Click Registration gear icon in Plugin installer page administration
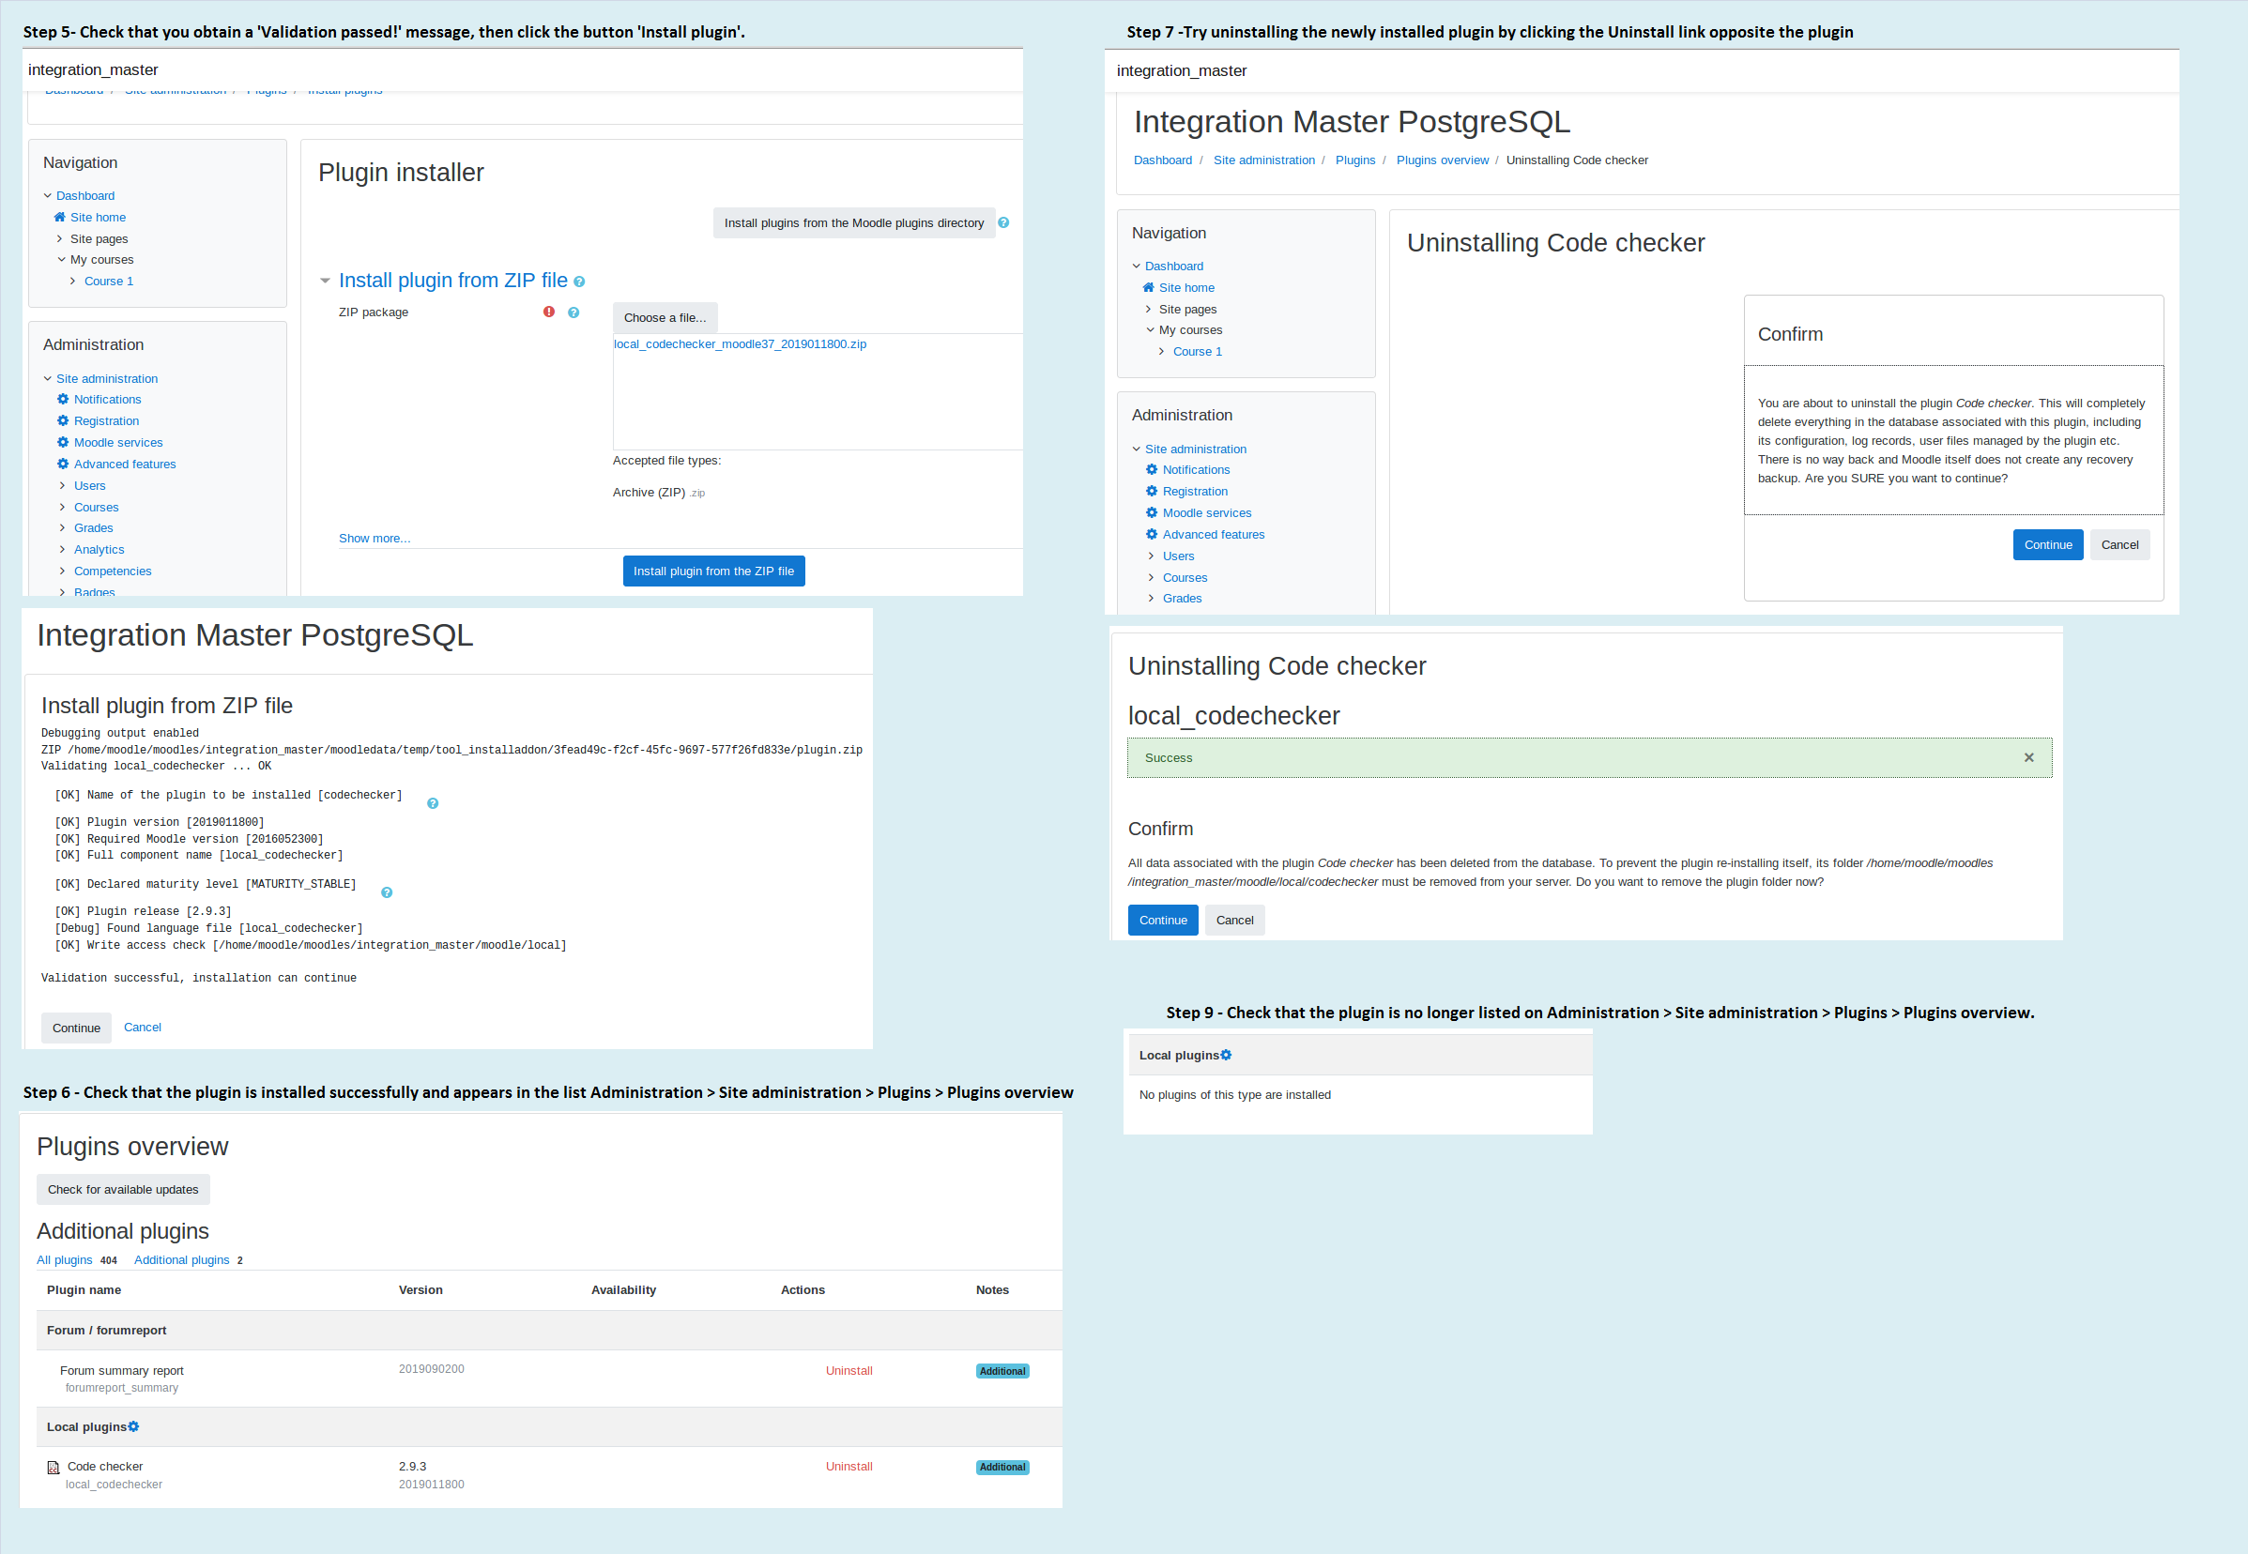Image resolution: width=2248 pixels, height=1554 pixels. pyautogui.click(x=62, y=420)
